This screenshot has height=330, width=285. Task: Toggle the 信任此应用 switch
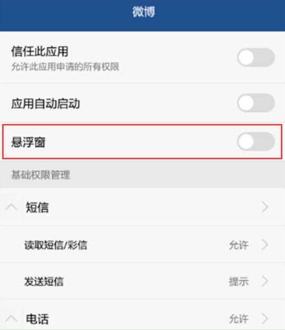pos(256,58)
